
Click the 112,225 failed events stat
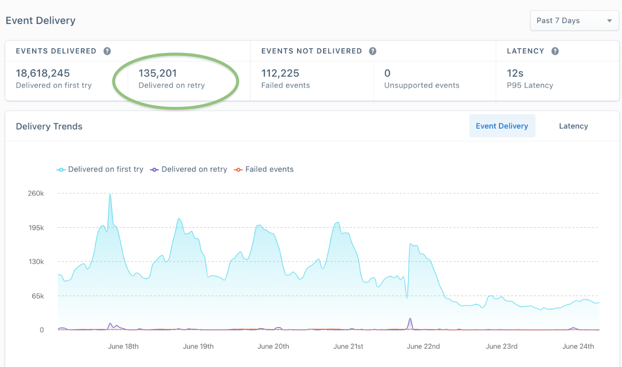(280, 73)
